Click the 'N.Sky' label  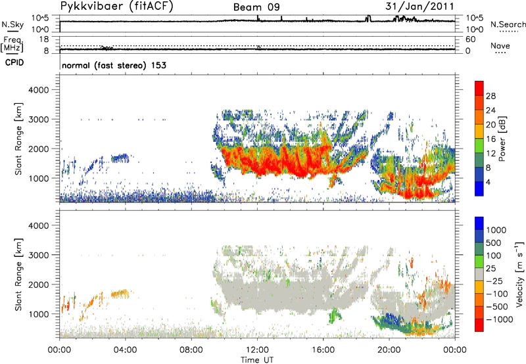12,24
